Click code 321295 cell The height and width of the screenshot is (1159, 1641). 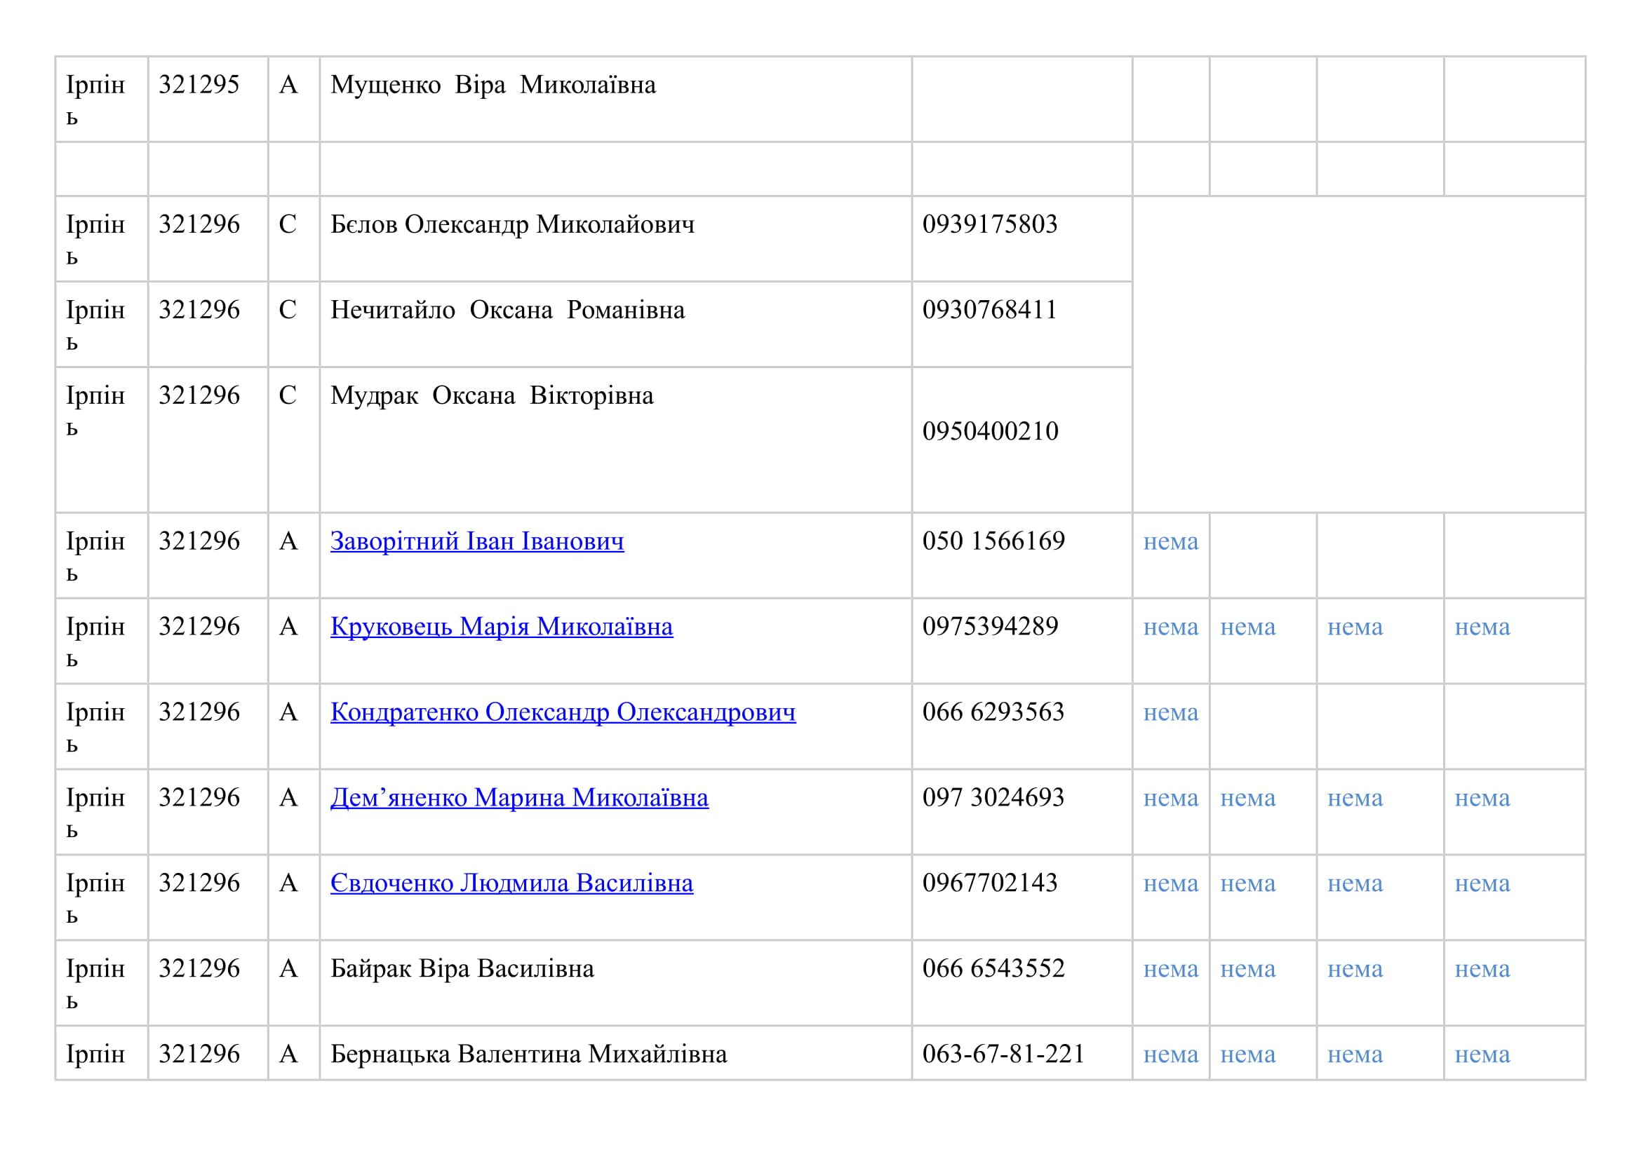(x=199, y=85)
